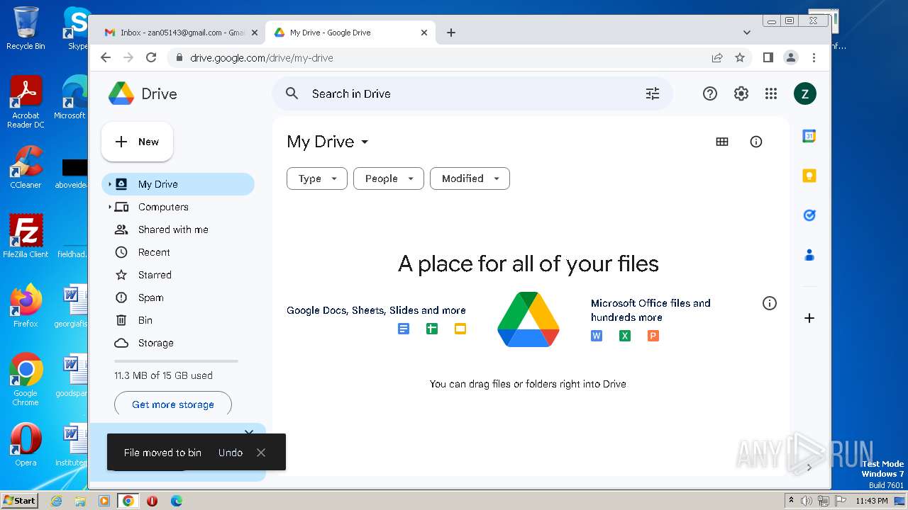Open Google account avatar Z
The height and width of the screenshot is (510, 908).
[x=805, y=93]
